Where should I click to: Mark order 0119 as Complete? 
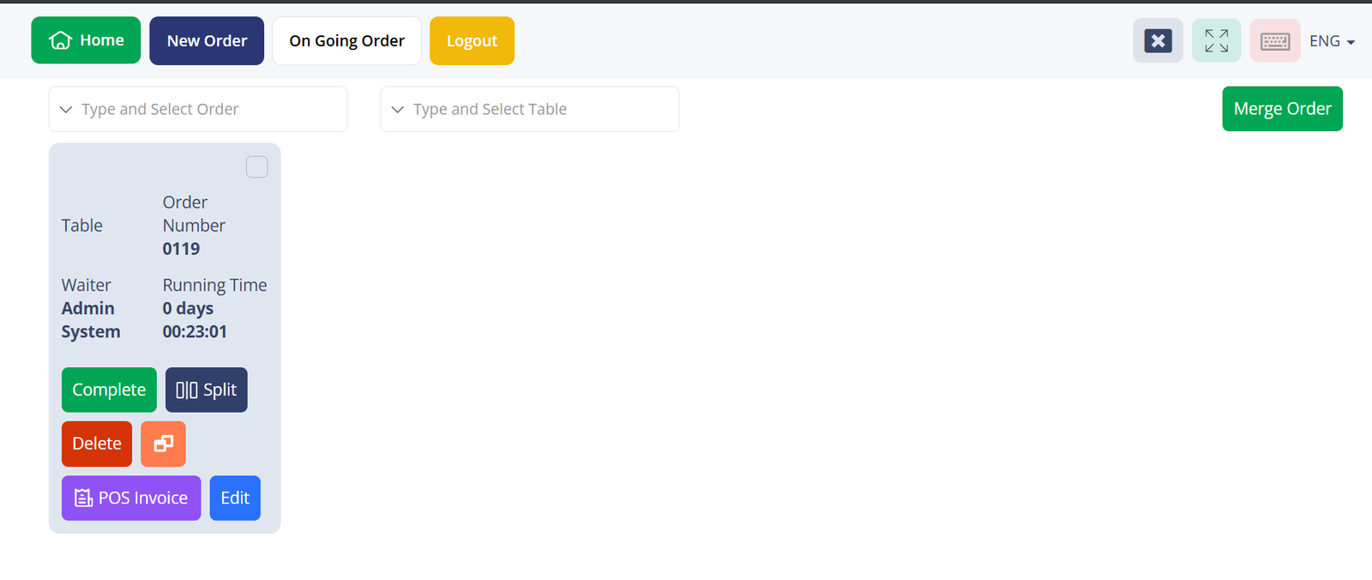pyautogui.click(x=109, y=390)
